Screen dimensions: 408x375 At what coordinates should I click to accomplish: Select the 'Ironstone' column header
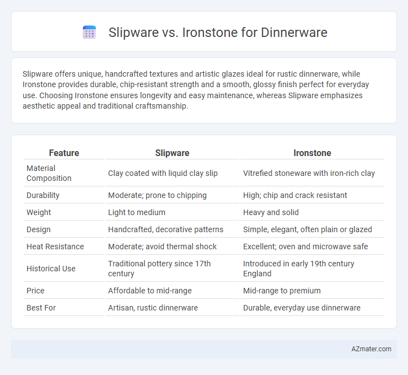(x=312, y=153)
